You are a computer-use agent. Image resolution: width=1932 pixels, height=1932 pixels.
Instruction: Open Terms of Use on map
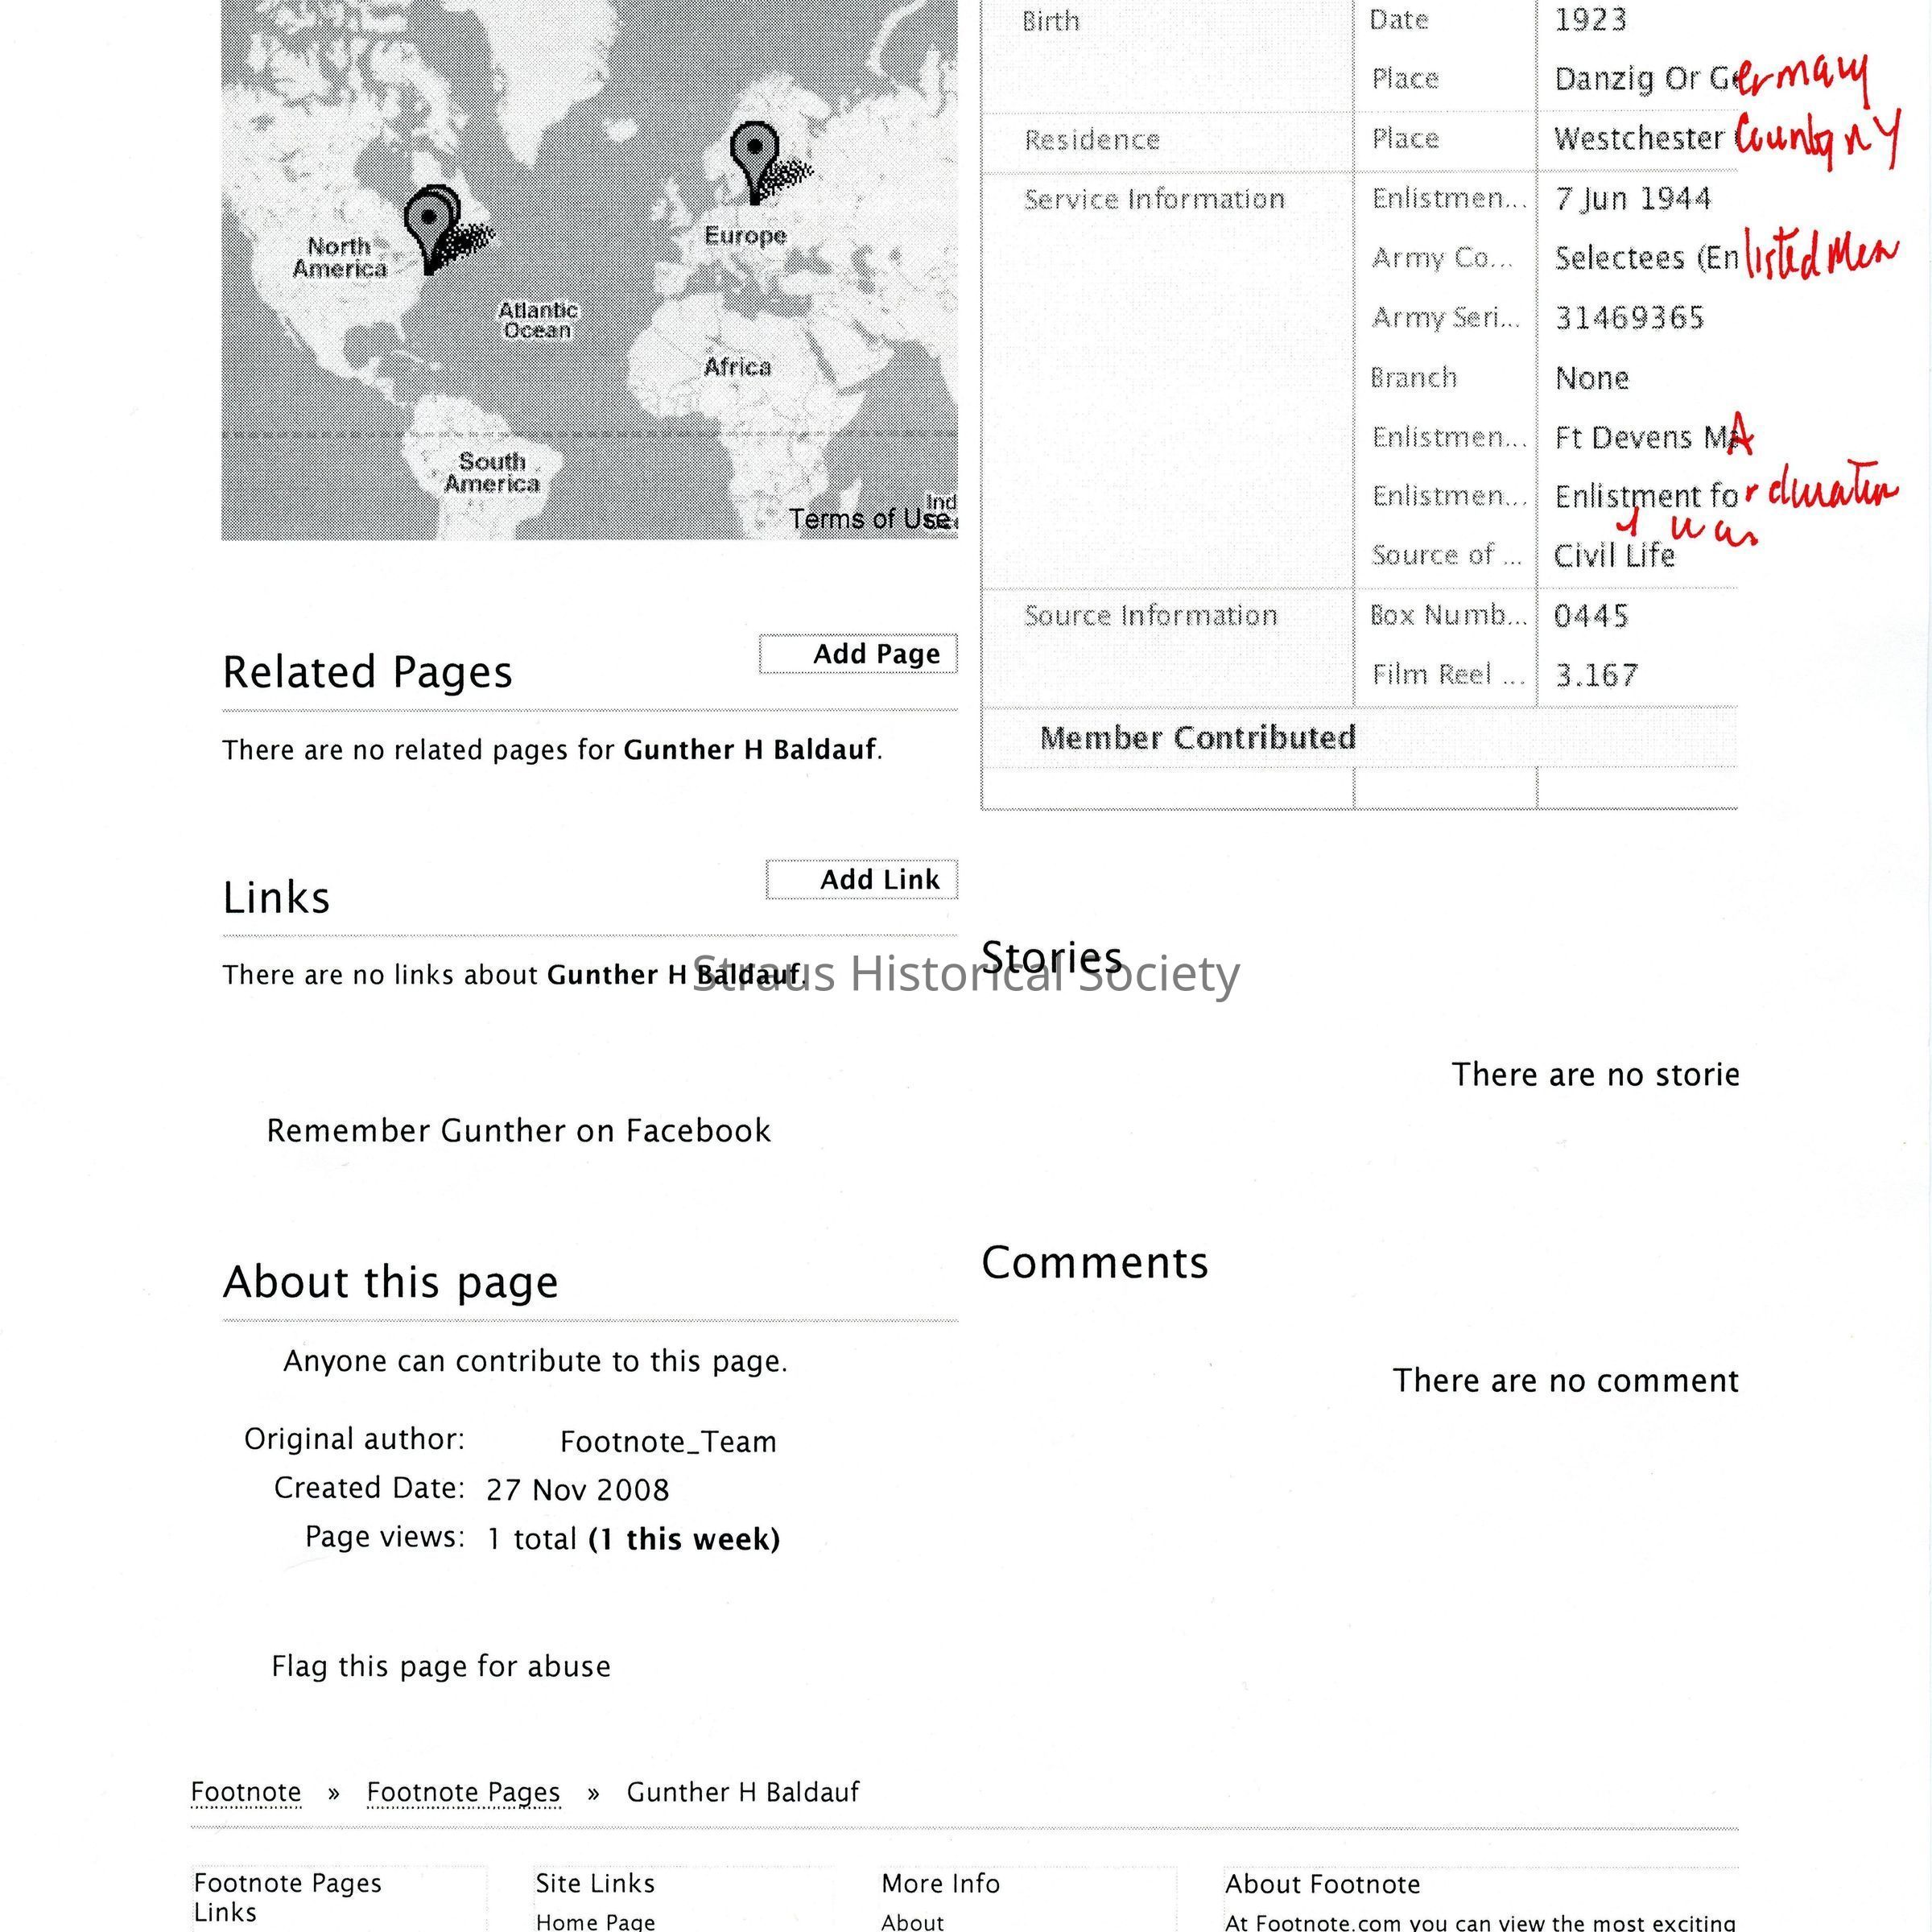(868, 519)
